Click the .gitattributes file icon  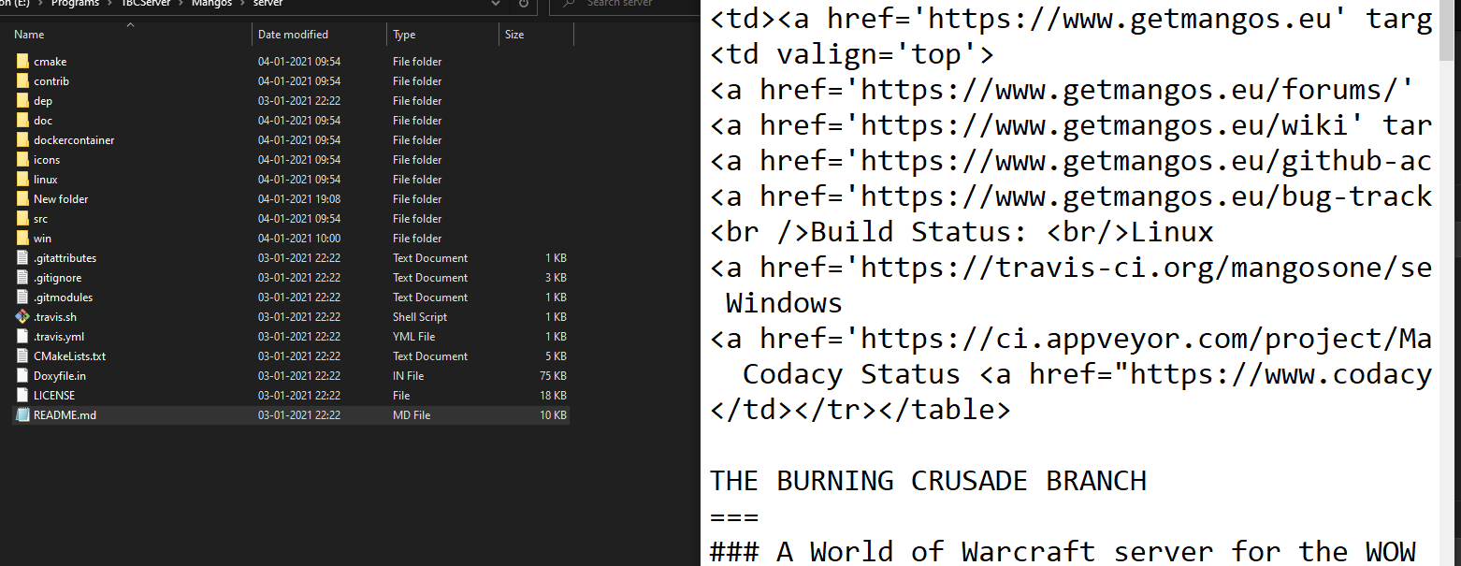click(x=22, y=258)
